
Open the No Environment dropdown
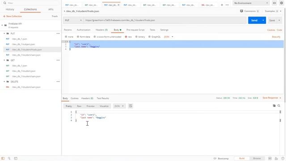(x=251, y=3)
